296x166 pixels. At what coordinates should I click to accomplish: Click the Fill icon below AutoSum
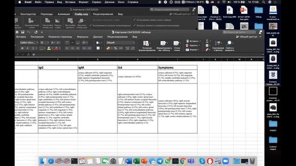tap(207, 45)
